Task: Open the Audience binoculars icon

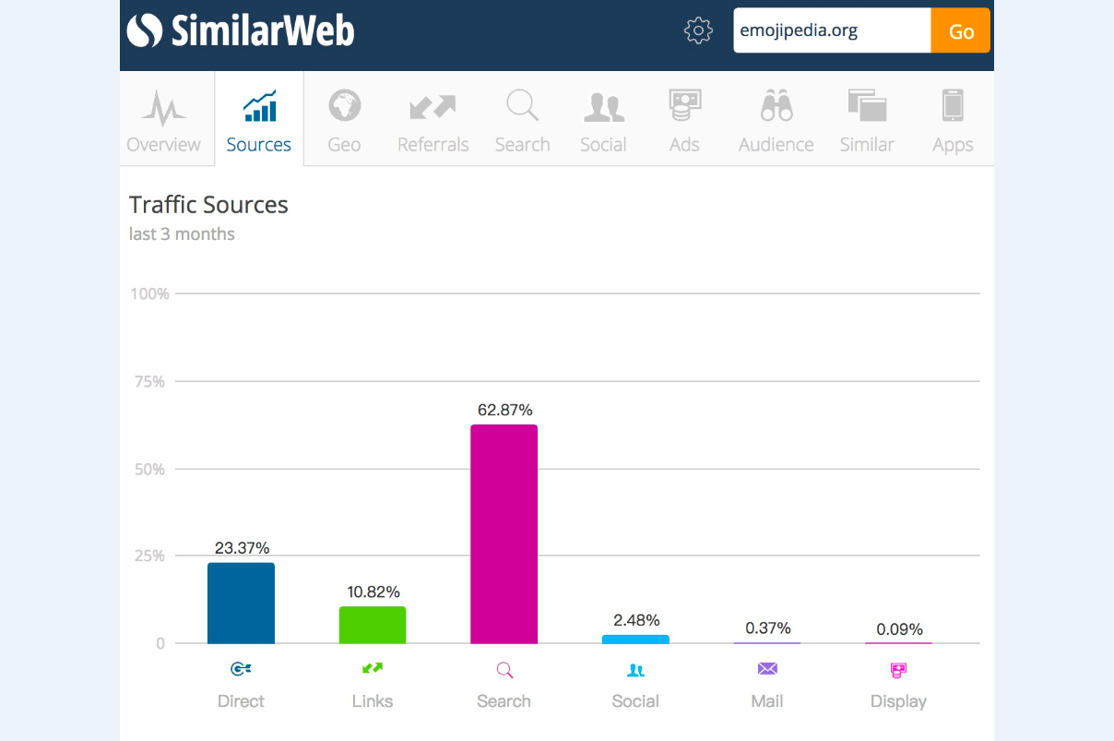Action: pyautogui.click(x=776, y=105)
